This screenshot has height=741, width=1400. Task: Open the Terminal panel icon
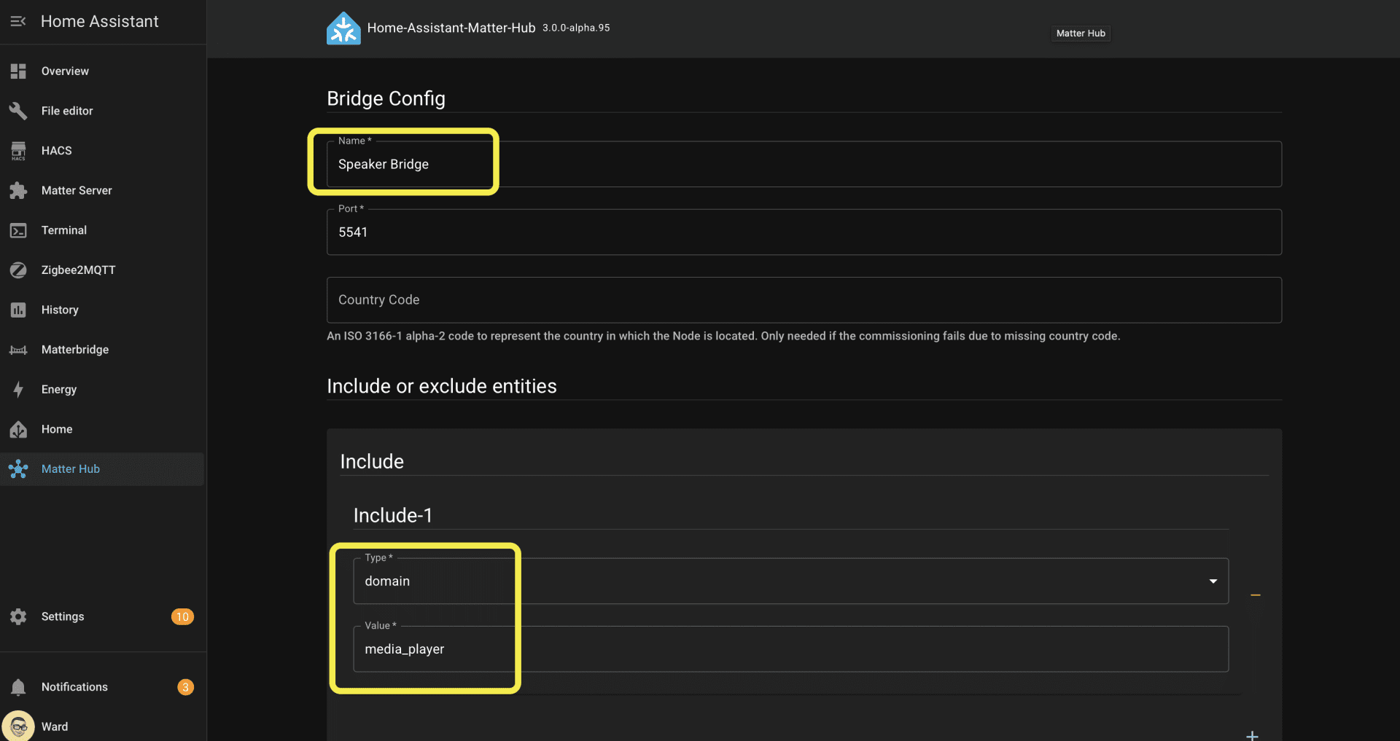click(18, 230)
